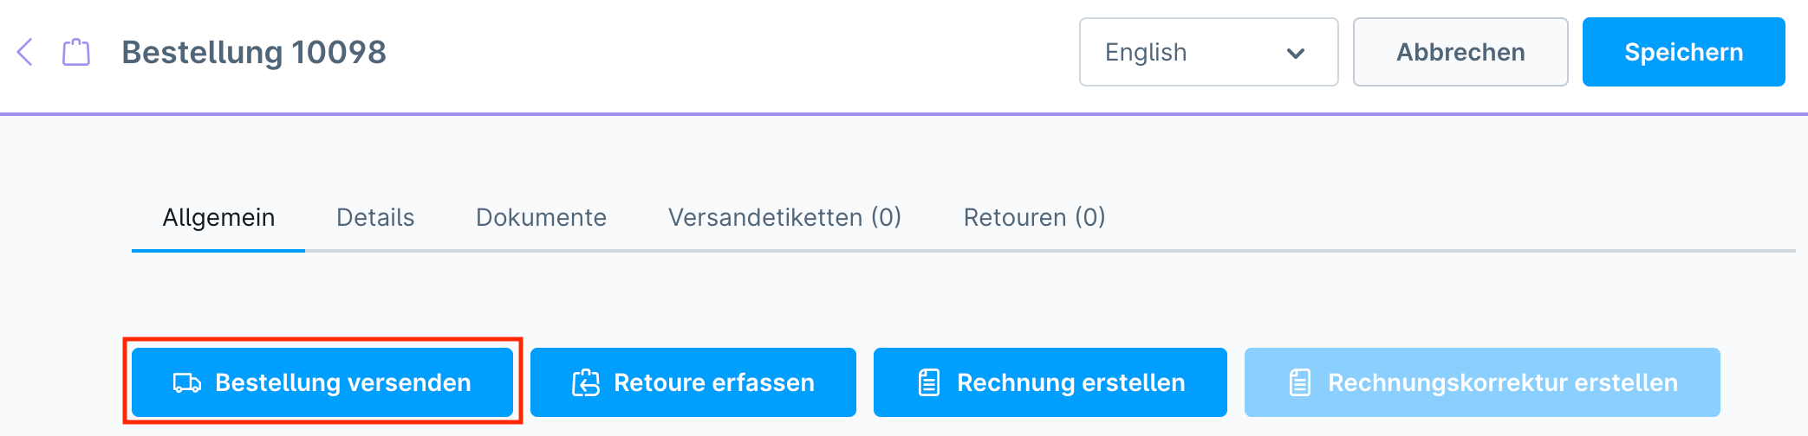Create an invoice via Rechnung erstellen label
The width and height of the screenshot is (1808, 436).
pos(1070,382)
